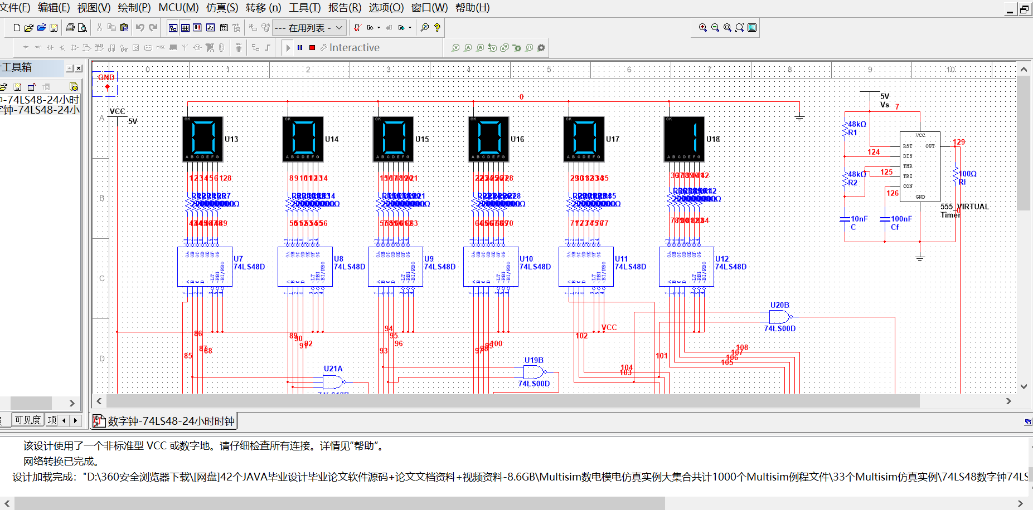This screenshot has height=510, width=1033.
Task: Pause the simulation
Action: [300, 48]
